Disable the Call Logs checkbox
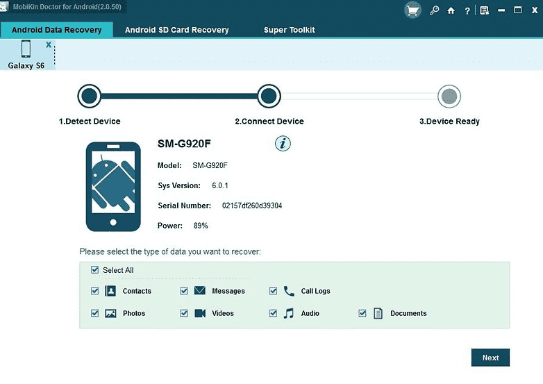Screen dimensions: 543x384 click(274, 291)
